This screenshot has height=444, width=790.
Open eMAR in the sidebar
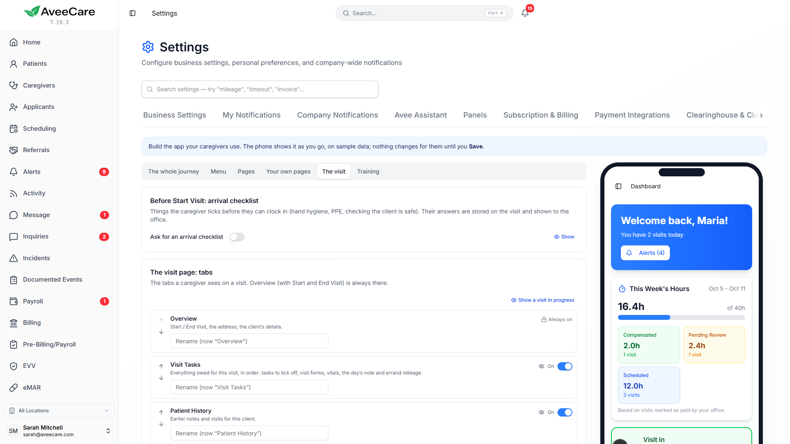(59, 388)
